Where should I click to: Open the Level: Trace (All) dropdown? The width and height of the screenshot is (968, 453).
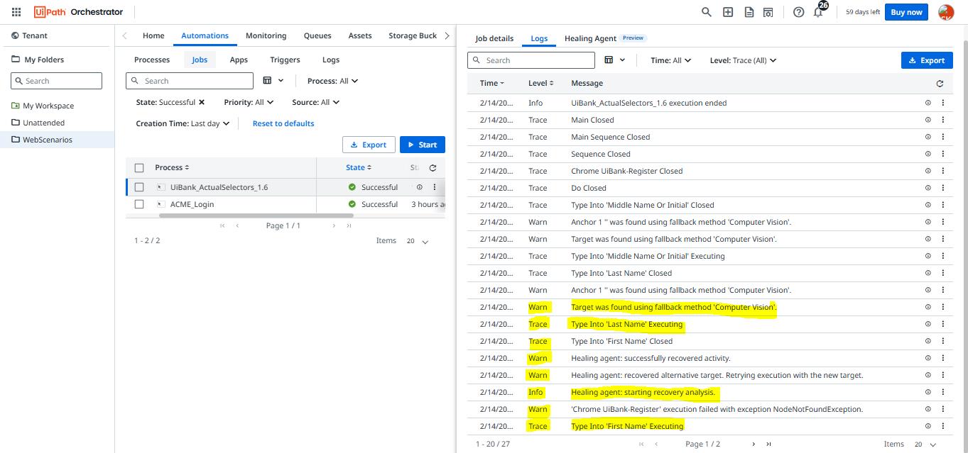pos(743,60)
